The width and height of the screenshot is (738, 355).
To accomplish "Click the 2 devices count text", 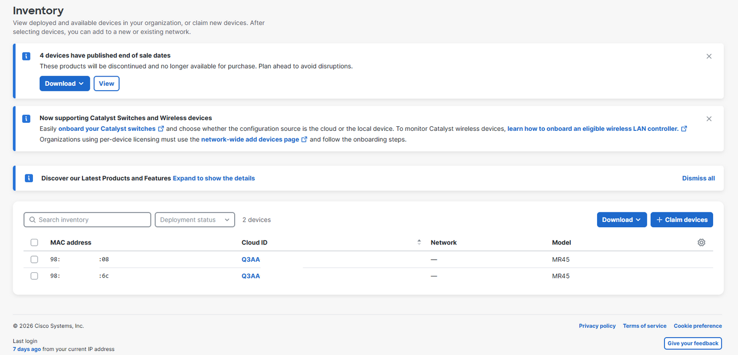I will (256, 220).
